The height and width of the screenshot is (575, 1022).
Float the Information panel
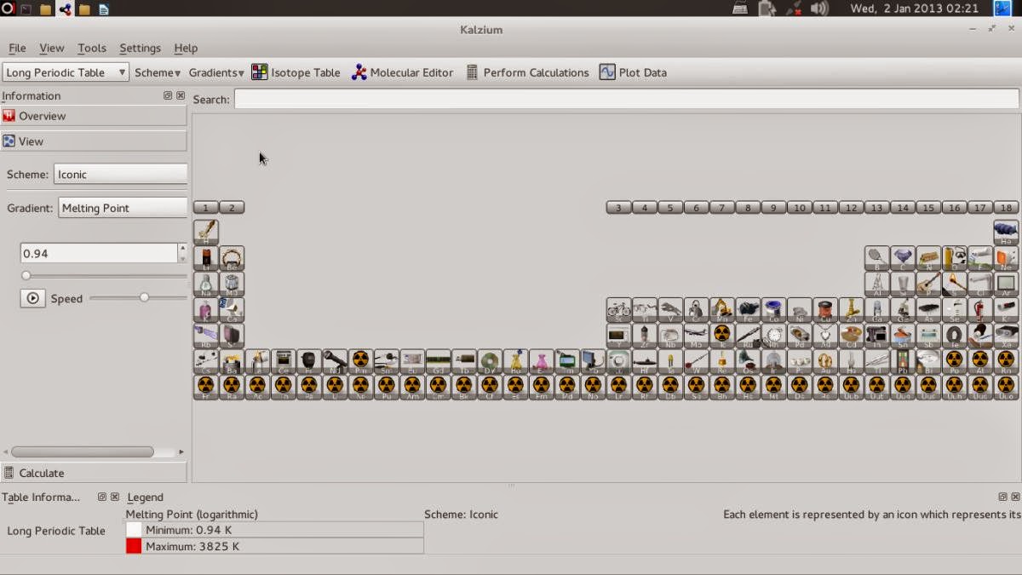click(168, 95)
